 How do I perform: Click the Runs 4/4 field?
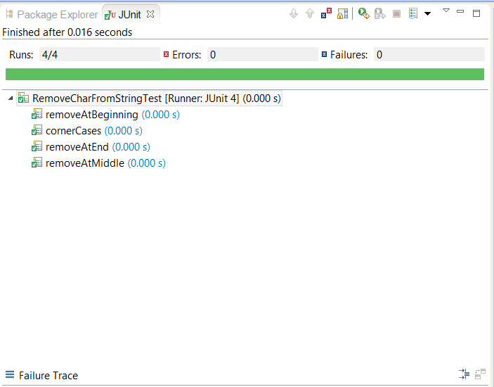[100, 55]
